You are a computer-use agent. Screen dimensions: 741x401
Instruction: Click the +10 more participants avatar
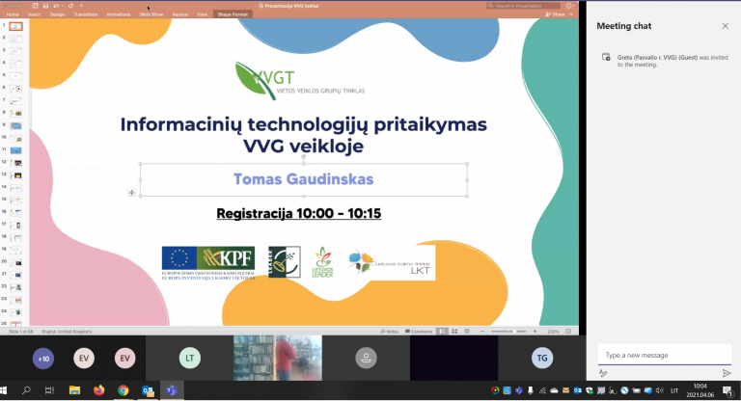(43, 359)
